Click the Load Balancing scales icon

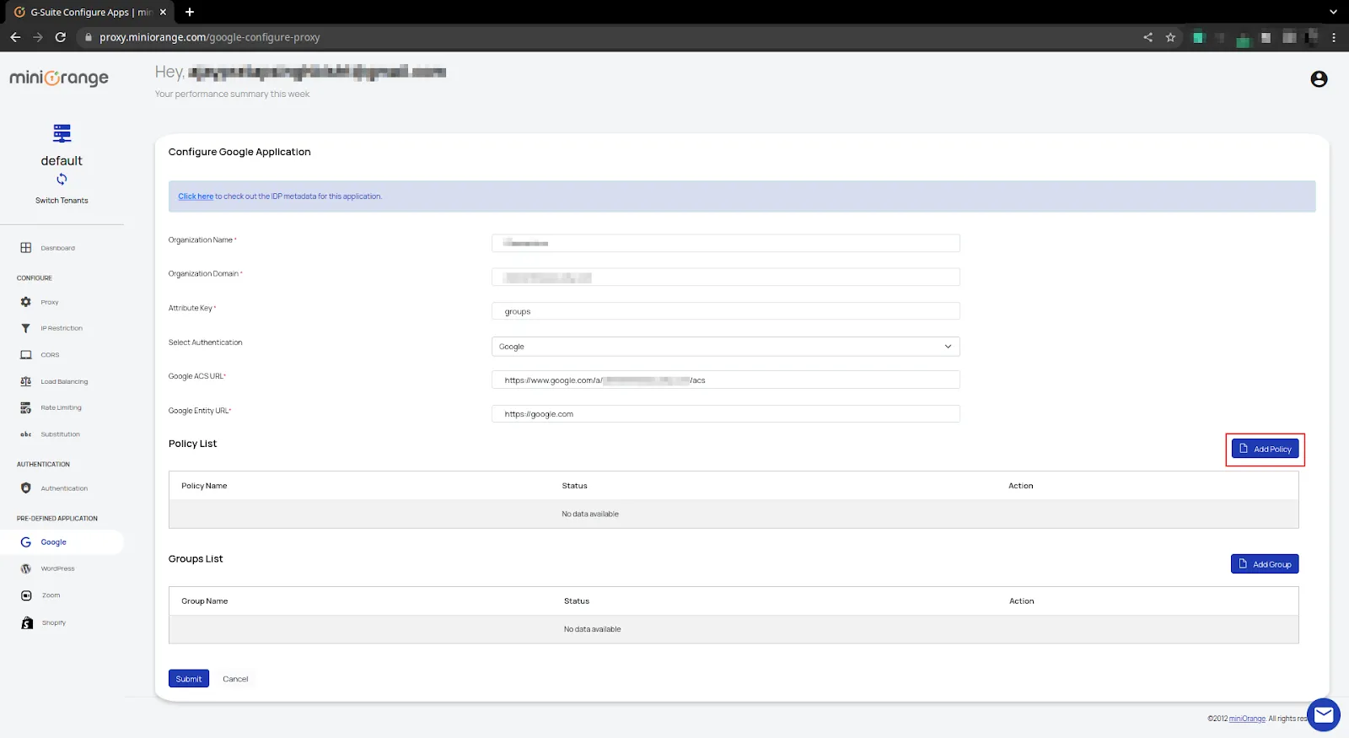[26, 381]
